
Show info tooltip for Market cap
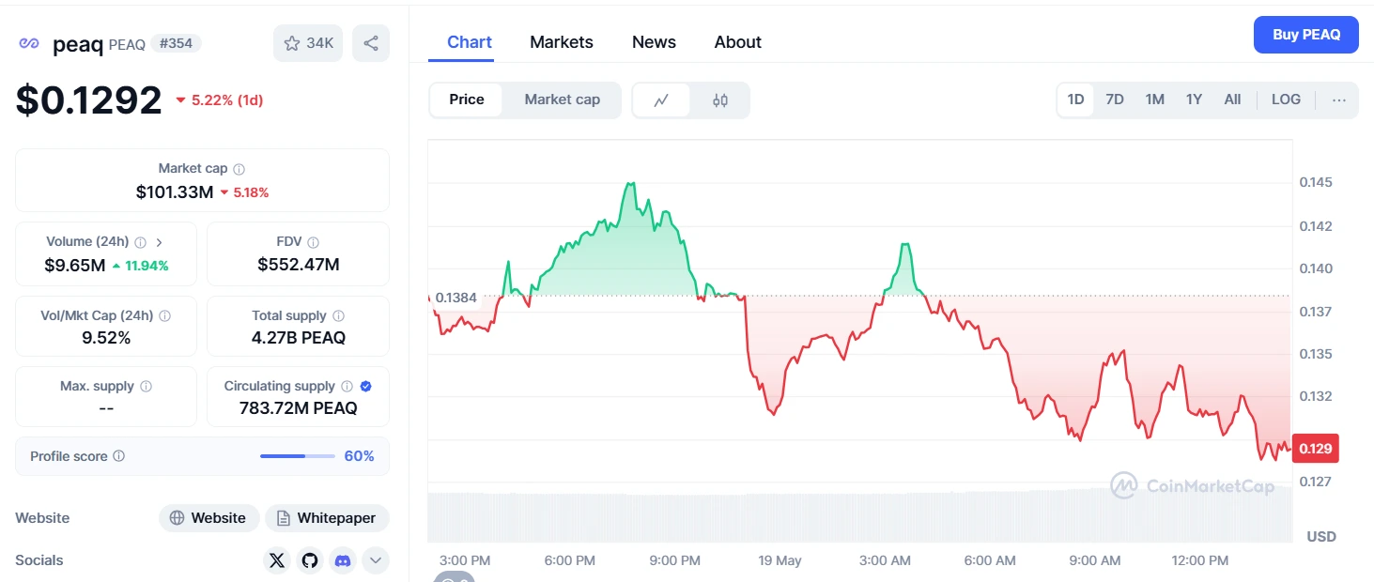(x=239, y=169)
